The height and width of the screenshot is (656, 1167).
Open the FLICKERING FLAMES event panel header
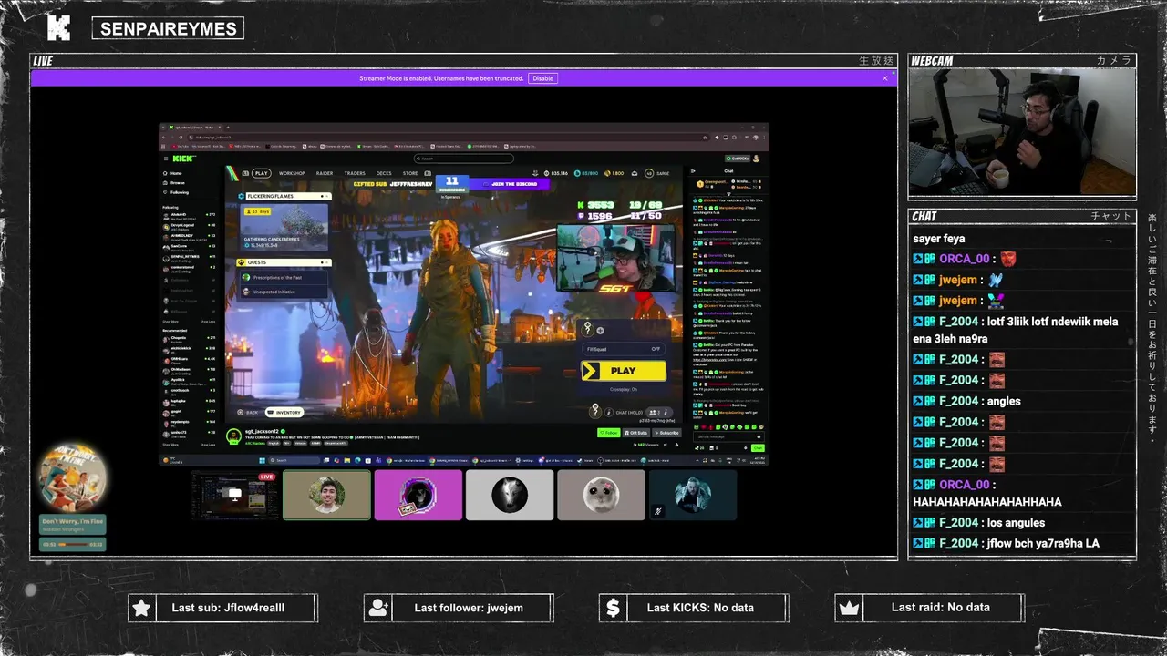[x=284, y=196]
